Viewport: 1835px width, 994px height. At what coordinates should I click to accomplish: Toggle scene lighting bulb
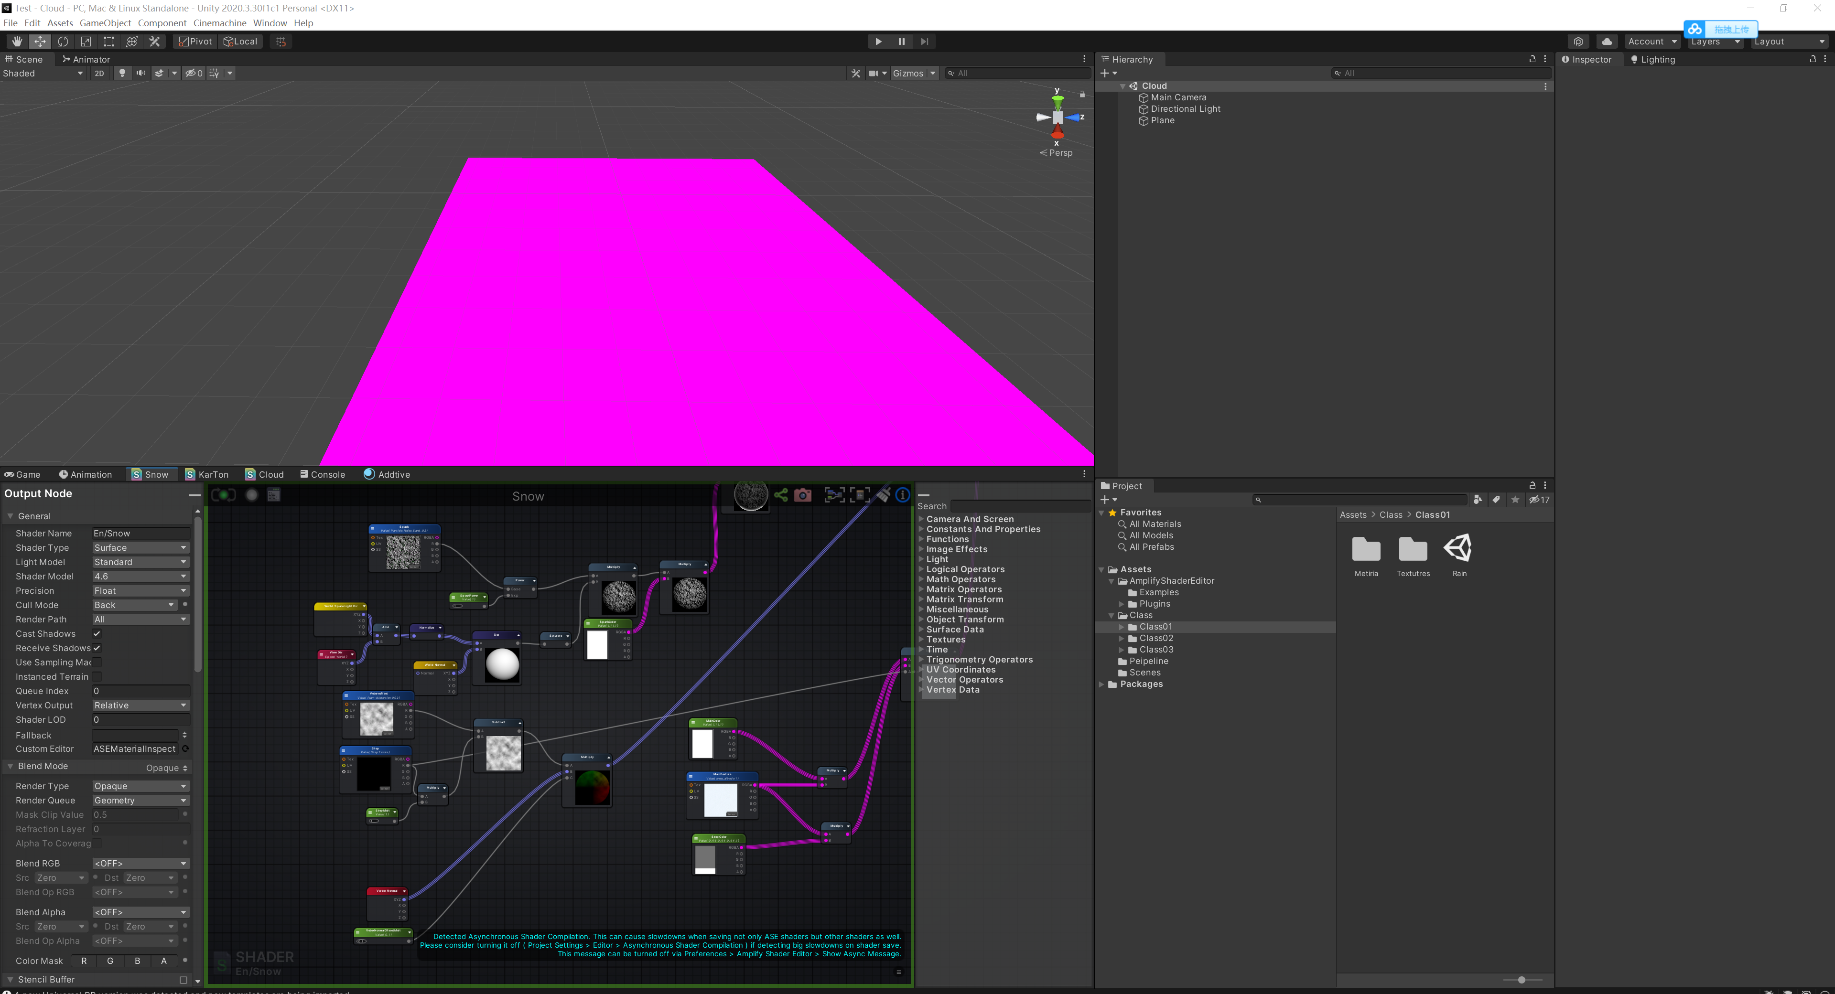tap(122, 74)
